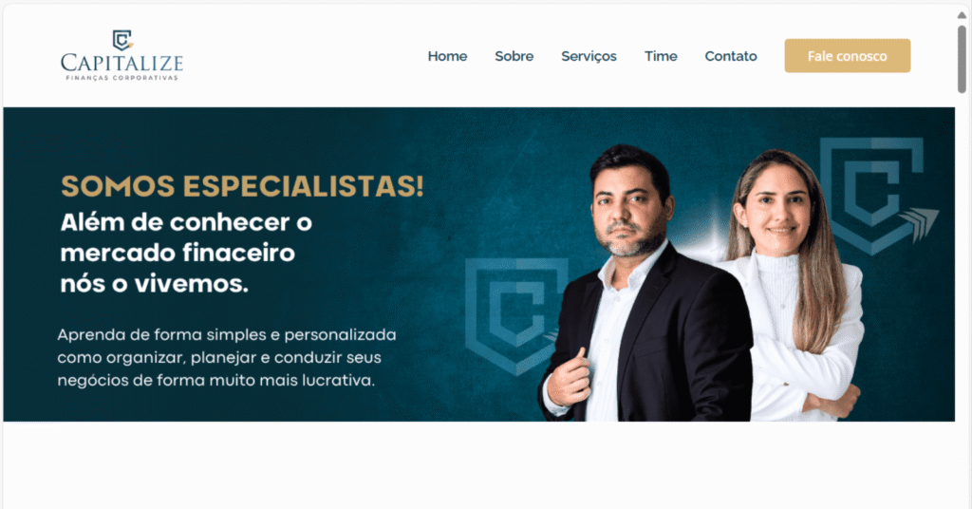Click the 'Além de conhecer o' heading text
This screenshot has height=509, width=972.
(x=186, y=222)
